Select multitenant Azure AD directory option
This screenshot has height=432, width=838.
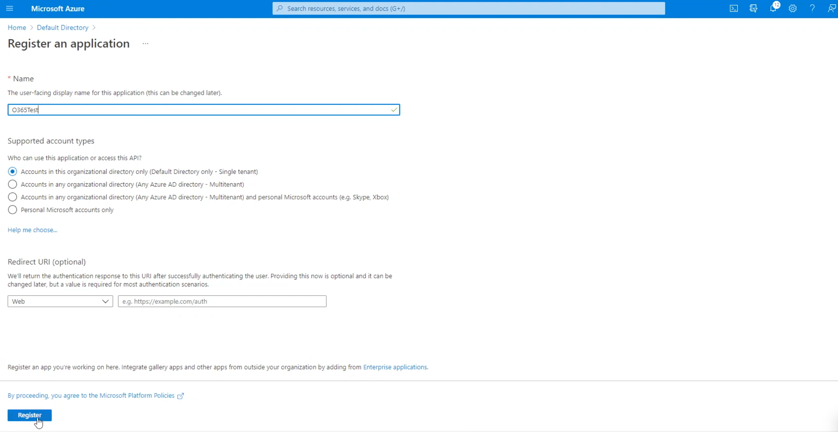pyautogui.click(x=12, y=184)
